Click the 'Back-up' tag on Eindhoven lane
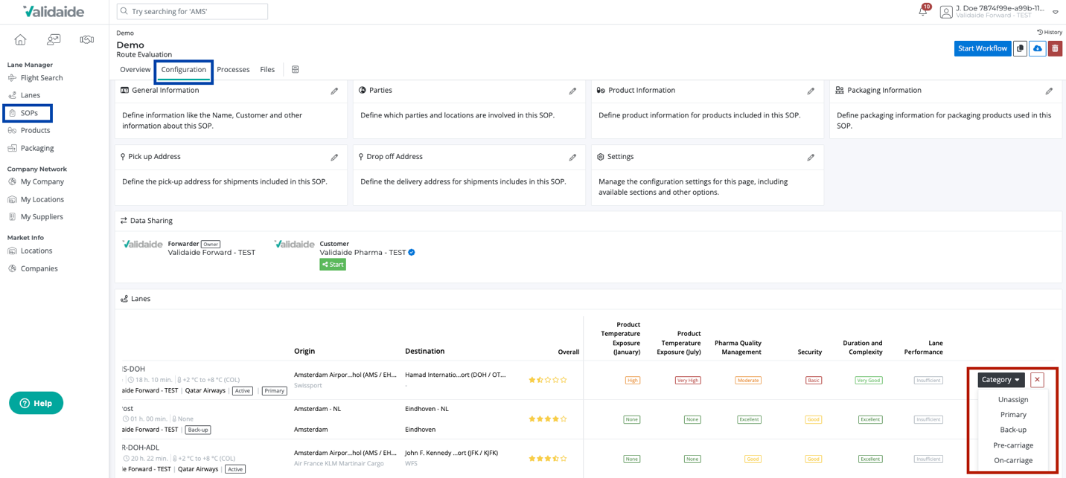 198,430
